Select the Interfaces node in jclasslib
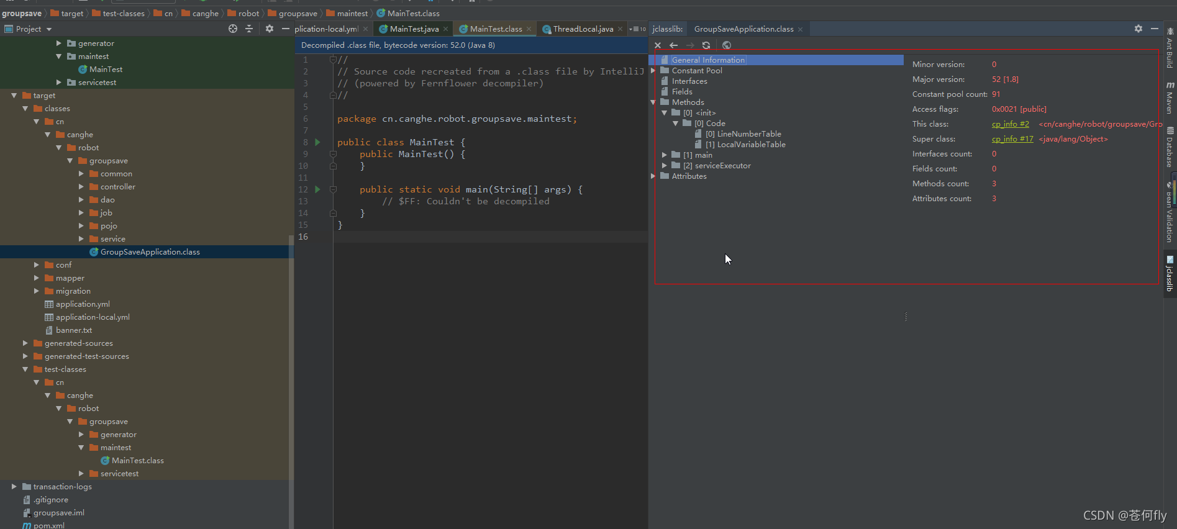 tap(689, 81)
